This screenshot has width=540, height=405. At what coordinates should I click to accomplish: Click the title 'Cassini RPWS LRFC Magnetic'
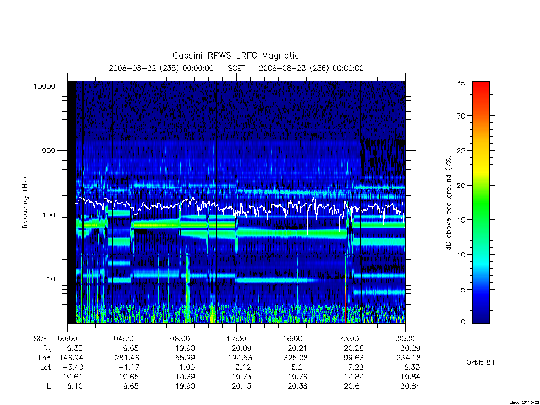click(236, 55)
